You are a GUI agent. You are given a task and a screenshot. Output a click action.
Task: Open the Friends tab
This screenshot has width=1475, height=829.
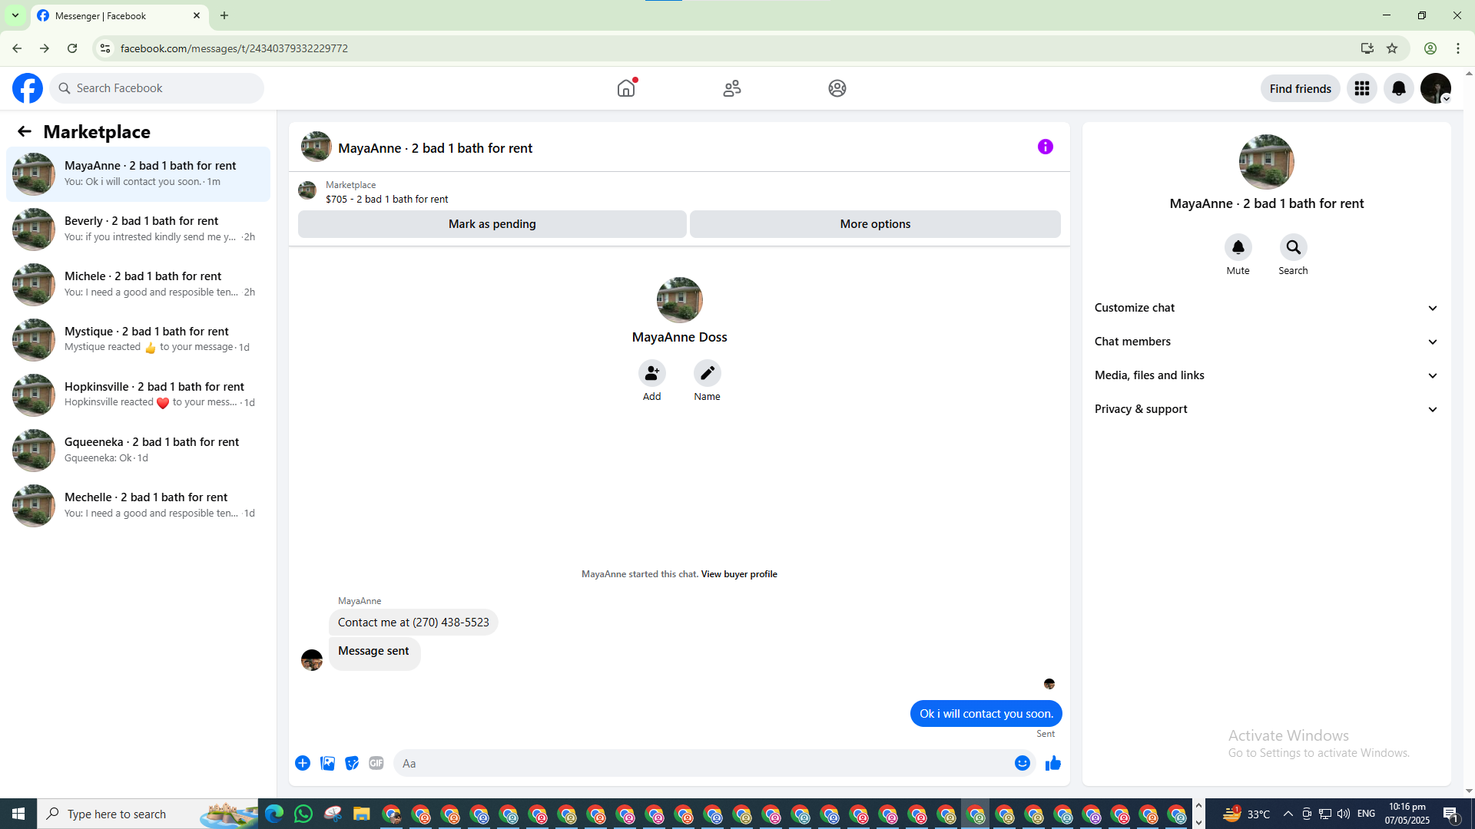(731, 88)
